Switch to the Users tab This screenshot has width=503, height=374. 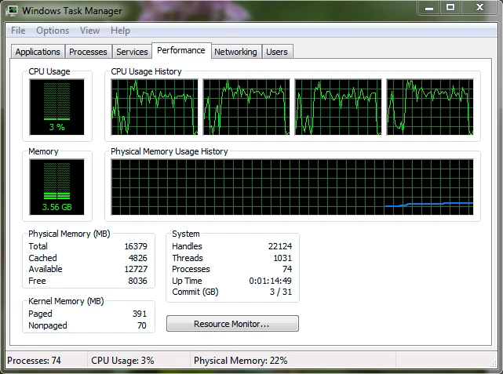pos(277,52)
